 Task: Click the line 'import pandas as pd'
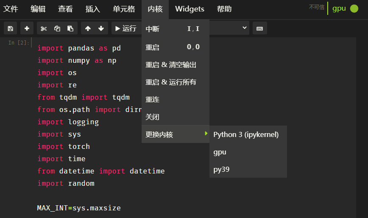(79, 48)
